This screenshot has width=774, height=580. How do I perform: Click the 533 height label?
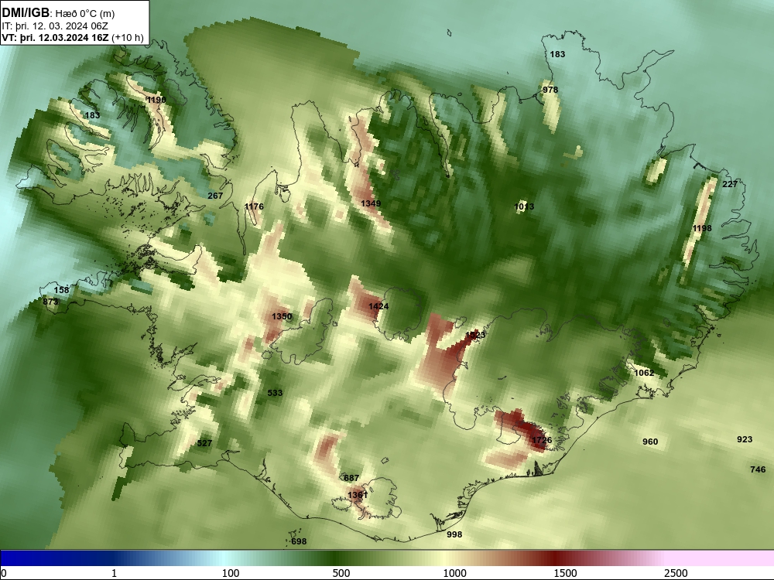275,393
